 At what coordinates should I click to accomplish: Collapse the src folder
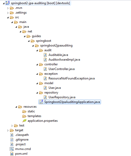[x=8, y=18]
